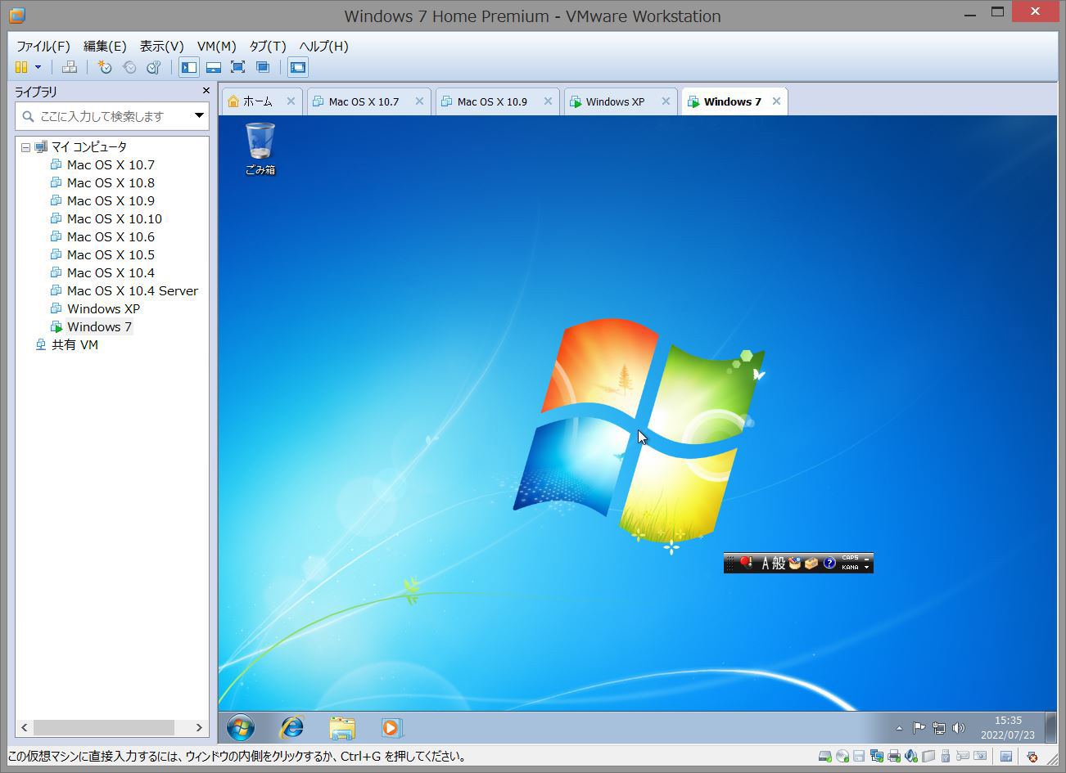The width and height of the screenshot is (1066, 773).
Task: Open IME tools toolbox icon
Action: (x=811, y=563)
